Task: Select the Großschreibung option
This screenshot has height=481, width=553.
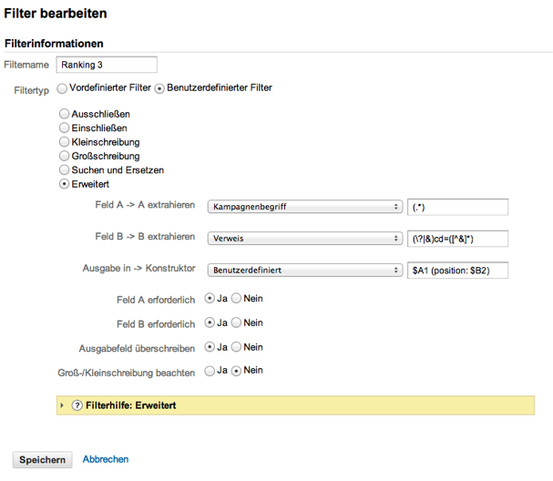Action: tap(64, 156)
